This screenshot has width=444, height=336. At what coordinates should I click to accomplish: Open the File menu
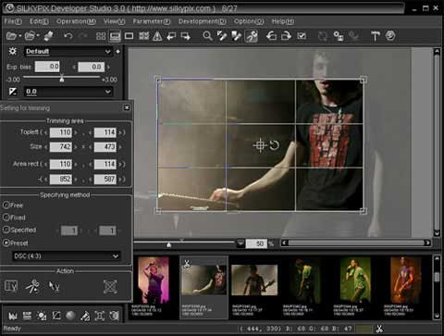pyautogui.click(x=13, y=21)
